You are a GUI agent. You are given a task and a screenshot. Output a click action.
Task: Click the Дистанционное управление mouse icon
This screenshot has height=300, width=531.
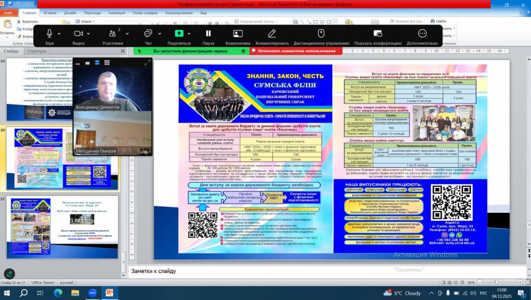321,34
